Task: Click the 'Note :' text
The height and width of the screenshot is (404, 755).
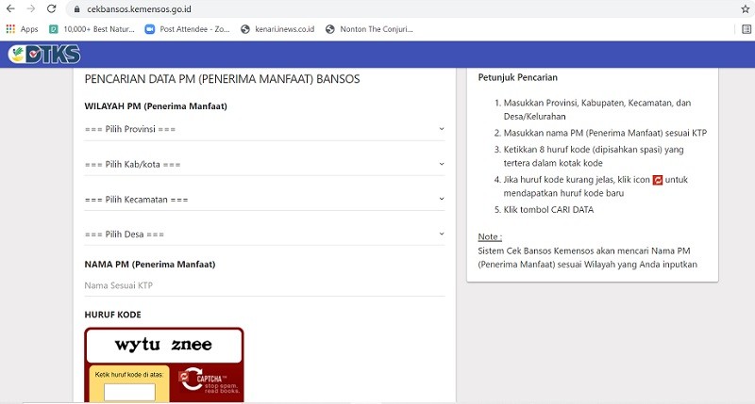Action: coord(490,236)
